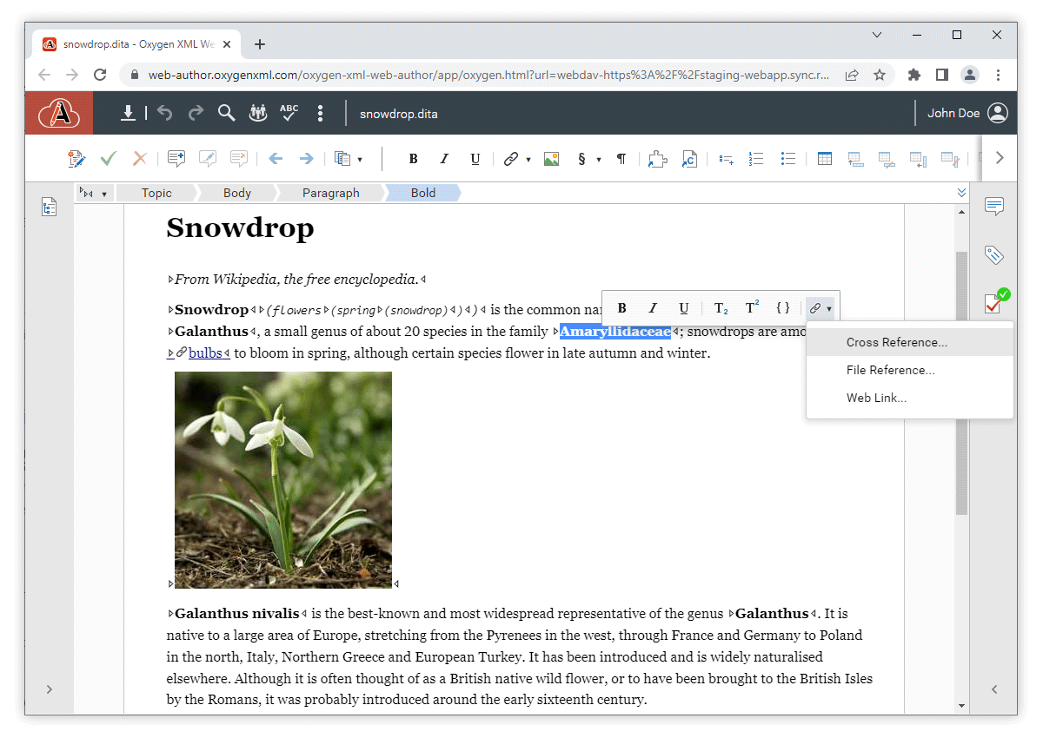Viewport: 1043px width, 738px height.
Task: Select the Body breadcrumb
Action: point(237,193)
